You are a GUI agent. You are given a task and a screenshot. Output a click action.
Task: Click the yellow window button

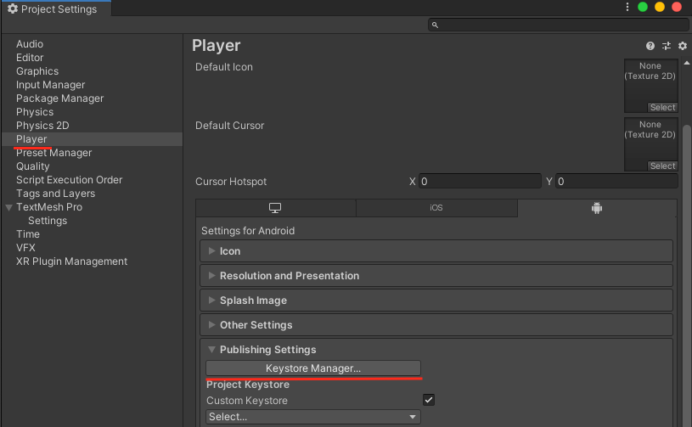(x=660, y=7)
